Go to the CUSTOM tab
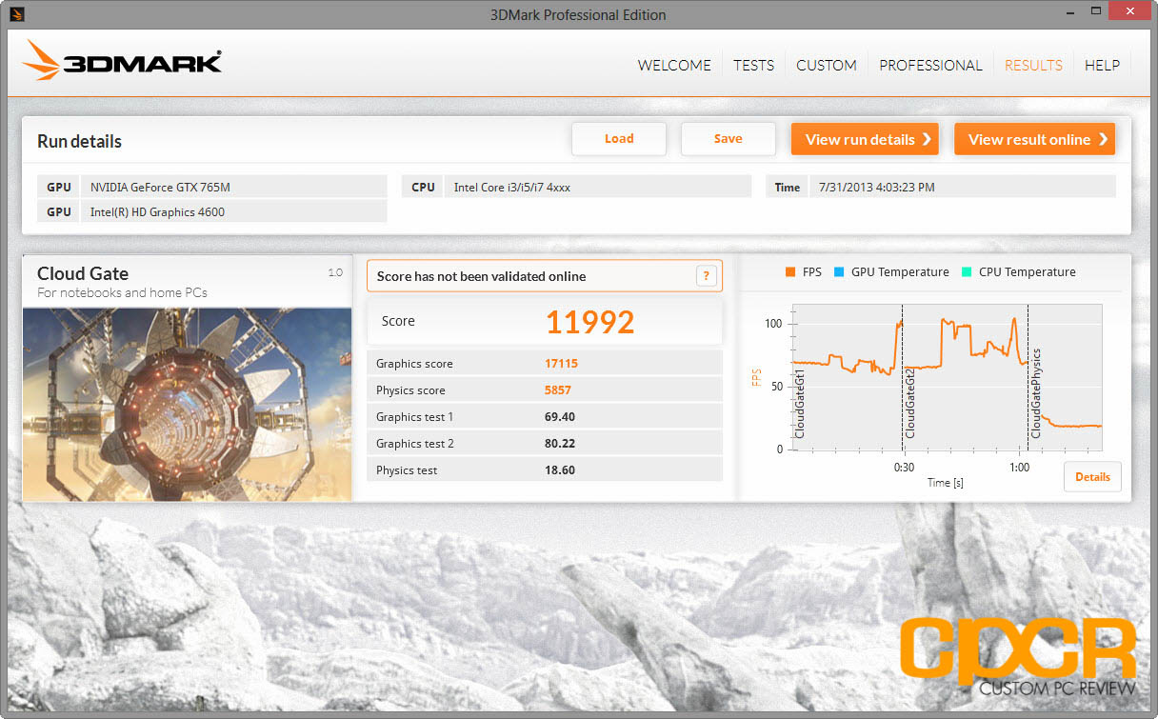The height and width of the screenshot is (719, 1158). [x=827, y=65]
